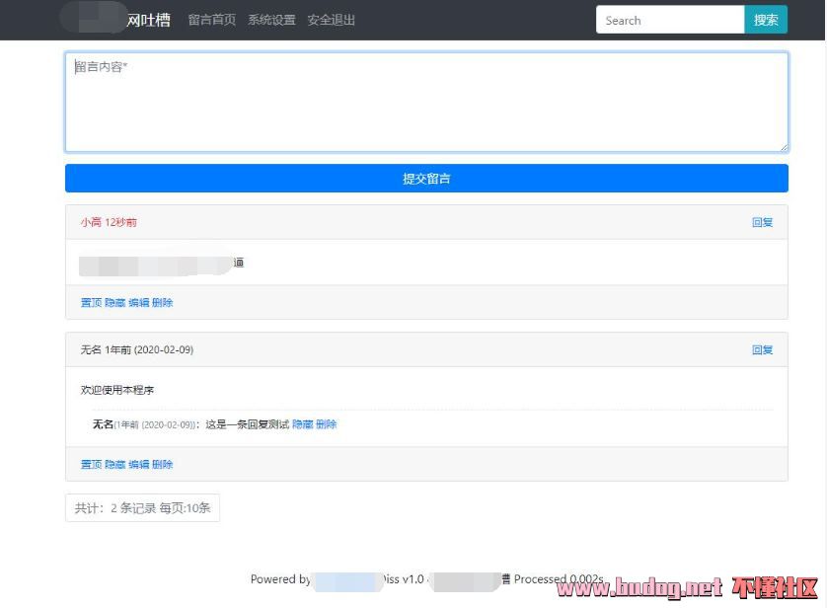Viewport: 827px width, 608px height.
Task: Click the 网吐槽 site brand title
Action: [x=148, y=20]
